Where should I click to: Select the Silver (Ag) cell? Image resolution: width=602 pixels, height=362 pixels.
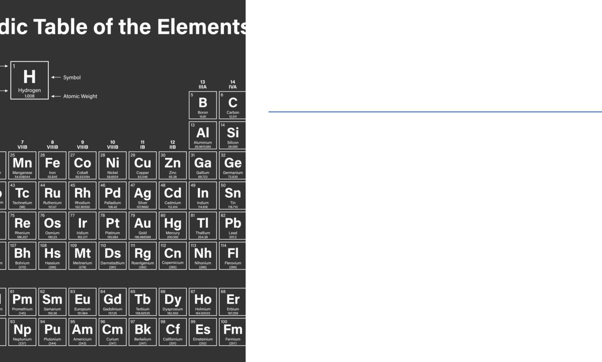[x=142, y=196]
